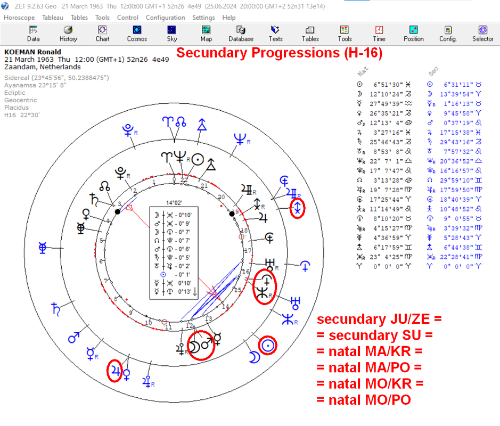
Task: Open the Position toolbar icon
Action: (414, 34)
